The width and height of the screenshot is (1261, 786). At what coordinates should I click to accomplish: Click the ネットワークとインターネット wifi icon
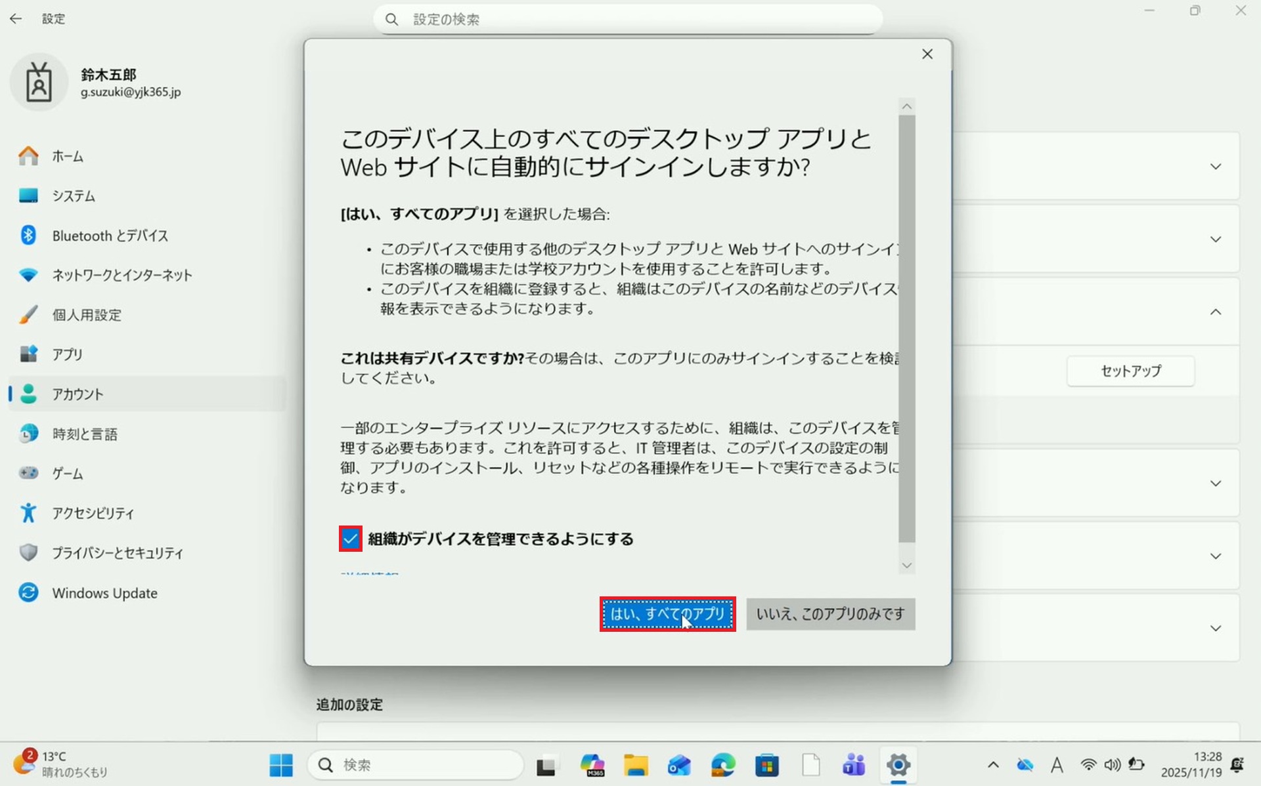(x=28, y=275)
